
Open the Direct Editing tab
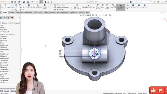point(38,13)
